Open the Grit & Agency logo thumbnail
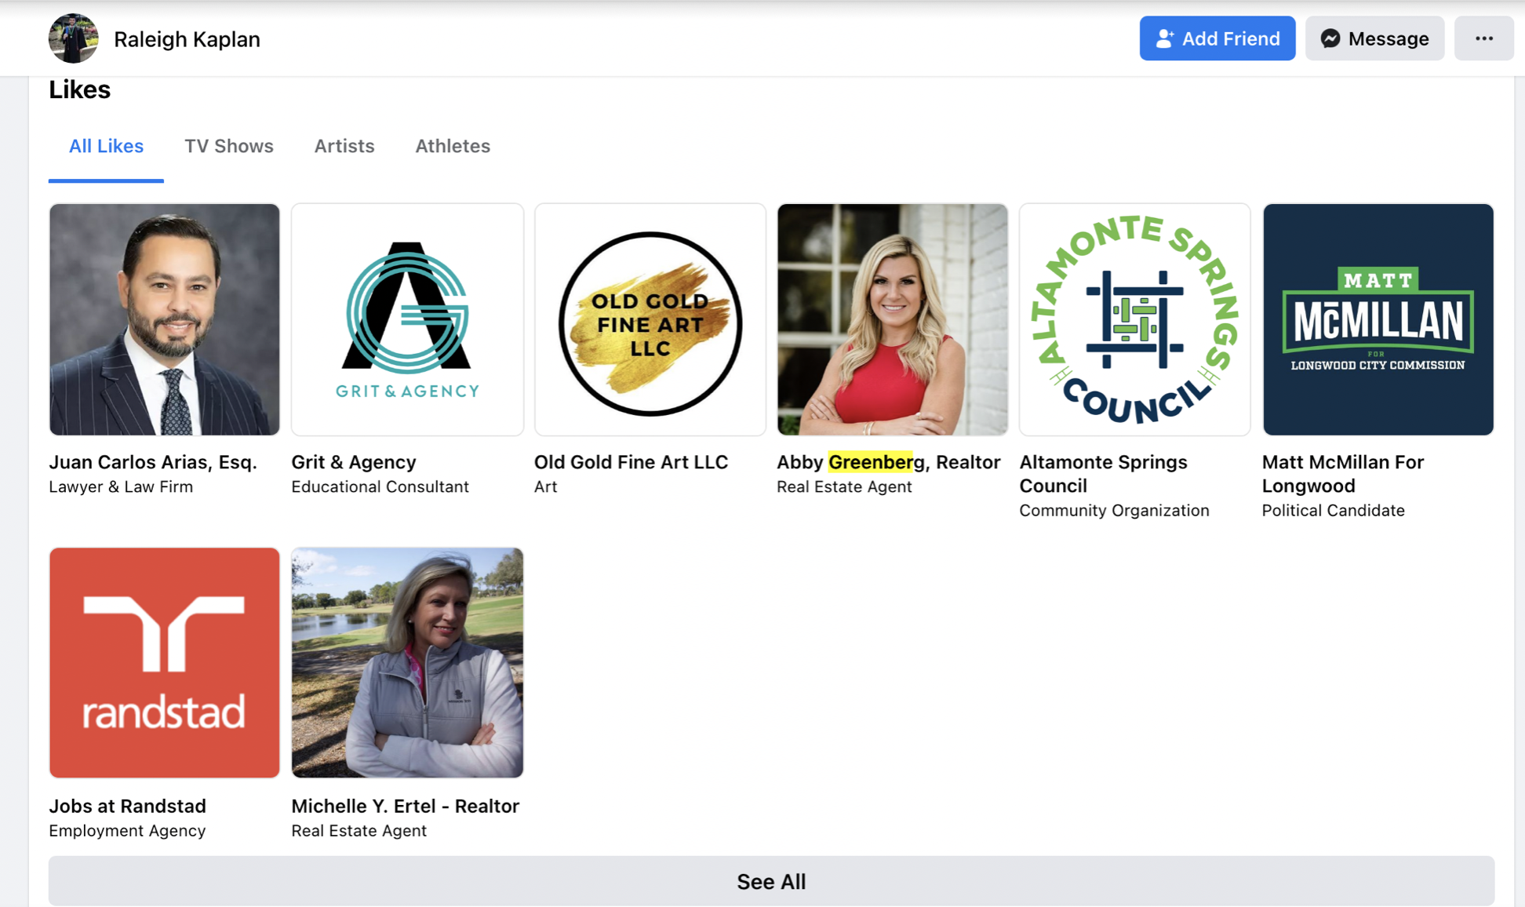 pos(407,319)
